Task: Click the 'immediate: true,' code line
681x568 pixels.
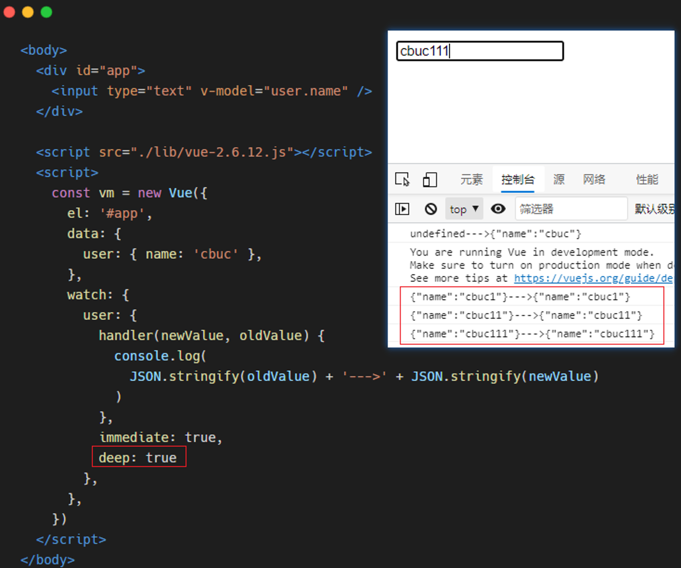Action: pos(160,437)
